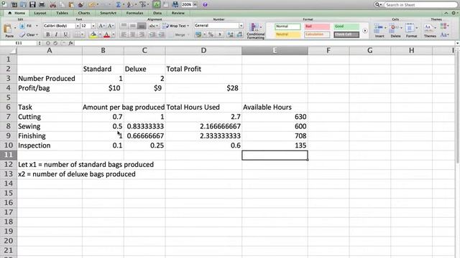Click the fx insert function icon in formula bar

70,43
